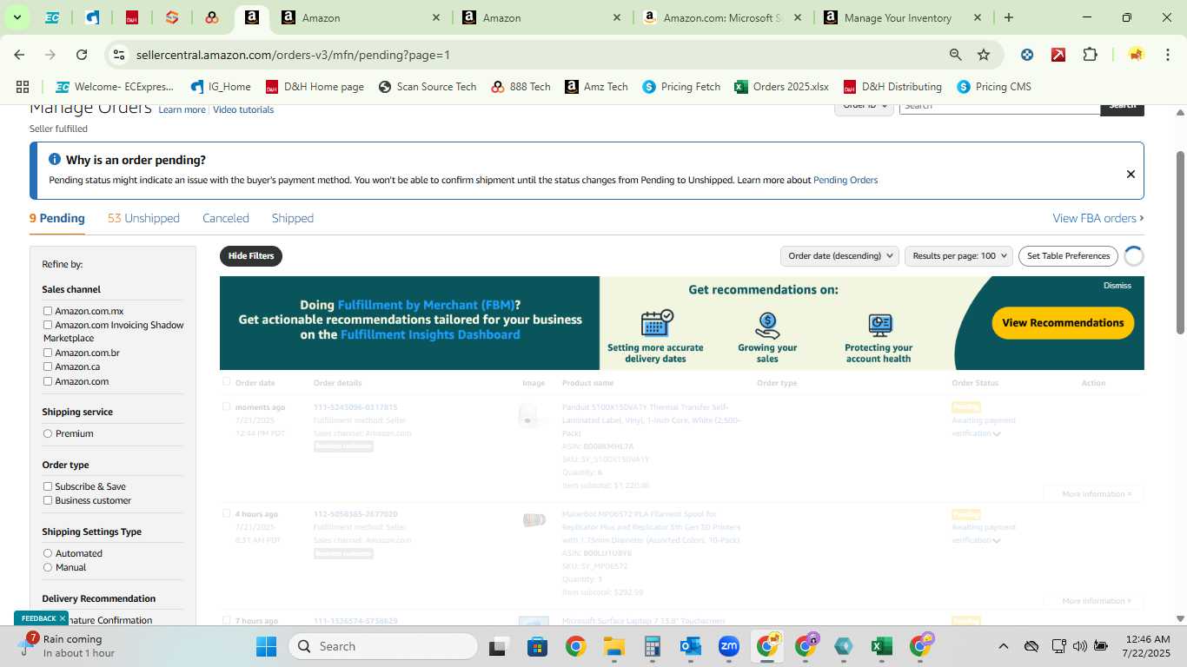Click the View Recommendations button
Image resolution: width=1187 pixels, height=667 pixels.
tap(1063, 323)
